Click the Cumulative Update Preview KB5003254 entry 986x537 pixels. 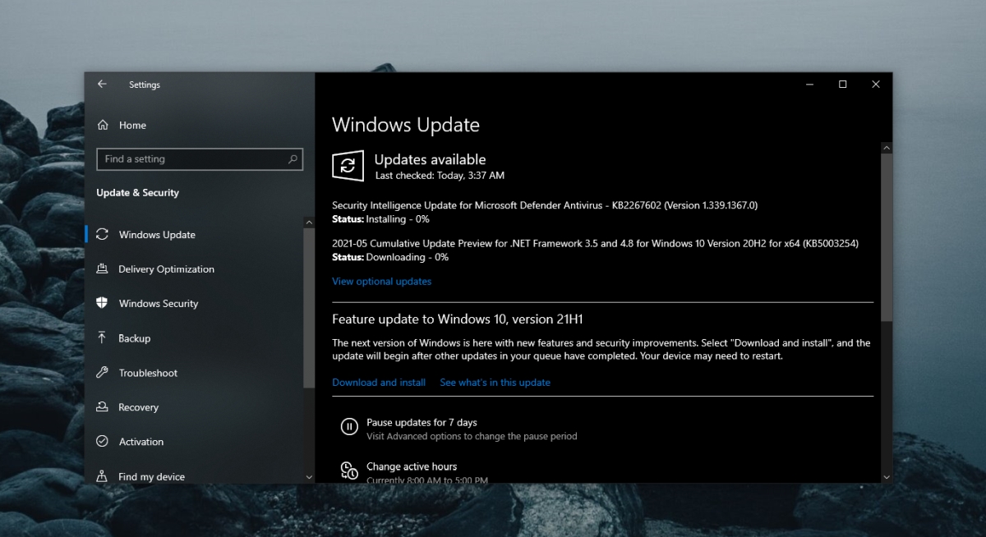tap(595, 243)
